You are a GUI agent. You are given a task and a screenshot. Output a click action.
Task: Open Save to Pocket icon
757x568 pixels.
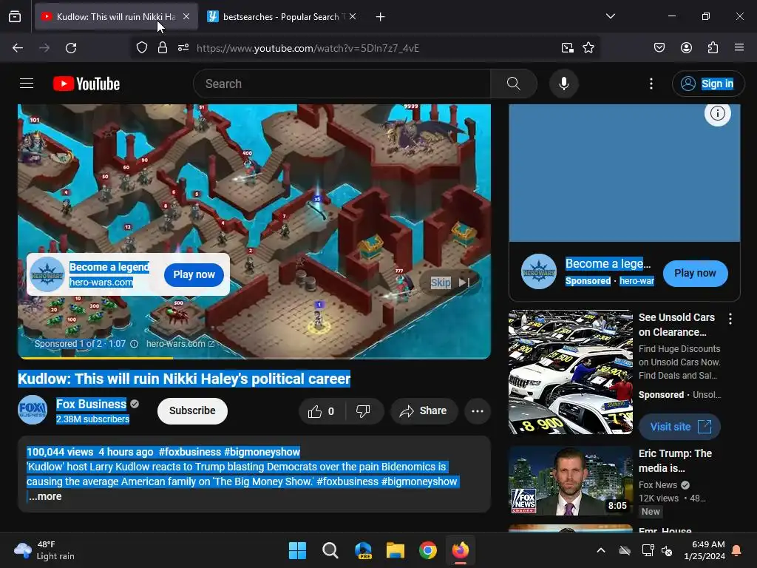click(659, 48)
